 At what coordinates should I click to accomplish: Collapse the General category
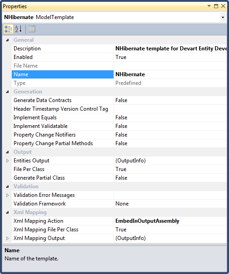7,40
